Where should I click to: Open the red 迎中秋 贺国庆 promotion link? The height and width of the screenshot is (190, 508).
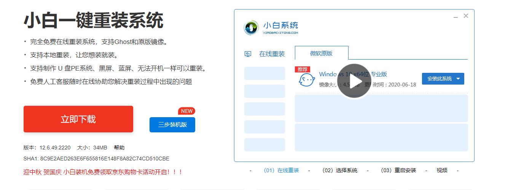pos(103,172)
